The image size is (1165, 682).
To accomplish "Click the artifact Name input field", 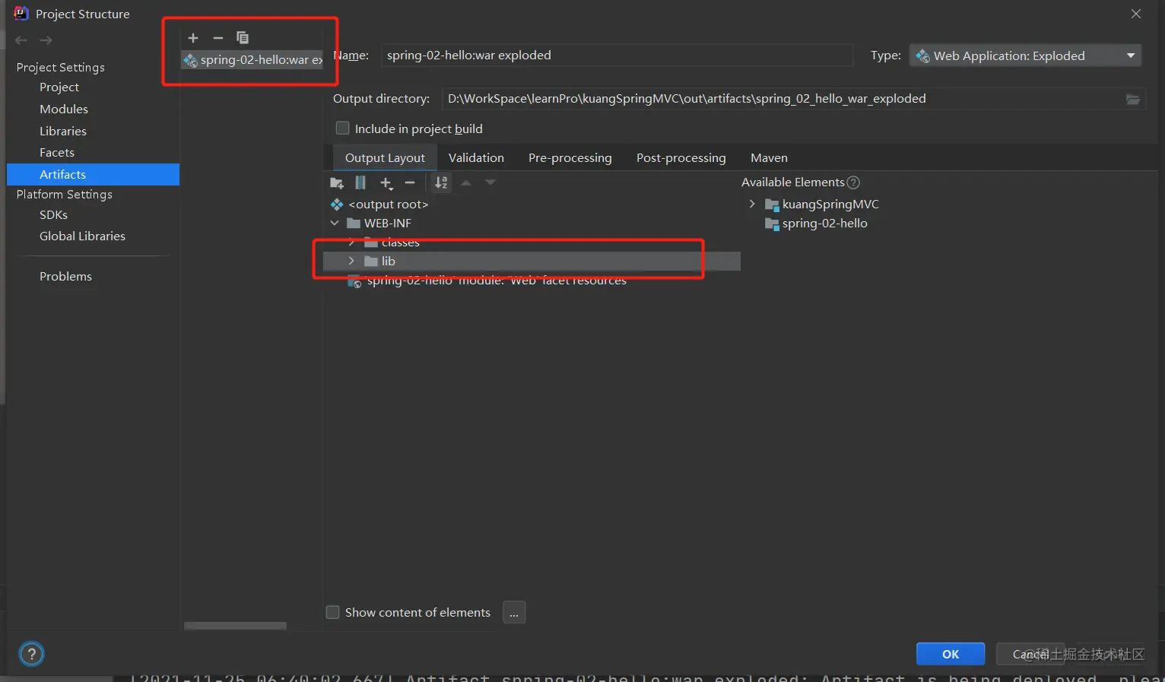I will coord(617,55).
